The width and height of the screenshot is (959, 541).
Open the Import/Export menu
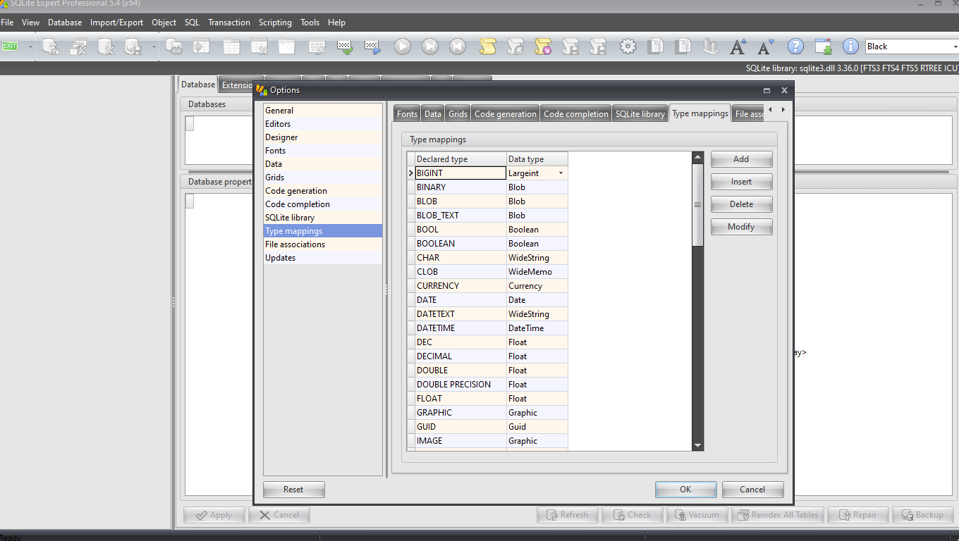point(116,23)
